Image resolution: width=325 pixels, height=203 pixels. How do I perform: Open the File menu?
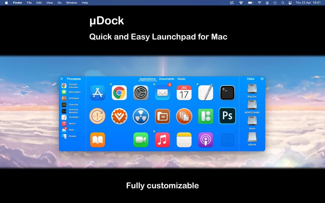[29, 3]
